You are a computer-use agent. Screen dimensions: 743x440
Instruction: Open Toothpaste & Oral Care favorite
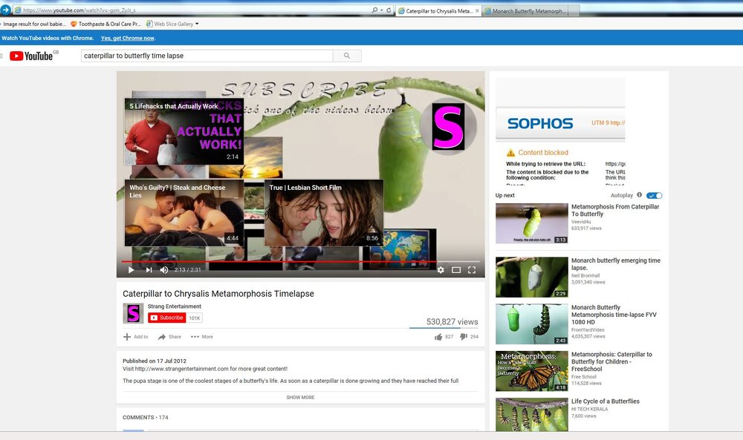pyautogui.click(x=106, y=24)
